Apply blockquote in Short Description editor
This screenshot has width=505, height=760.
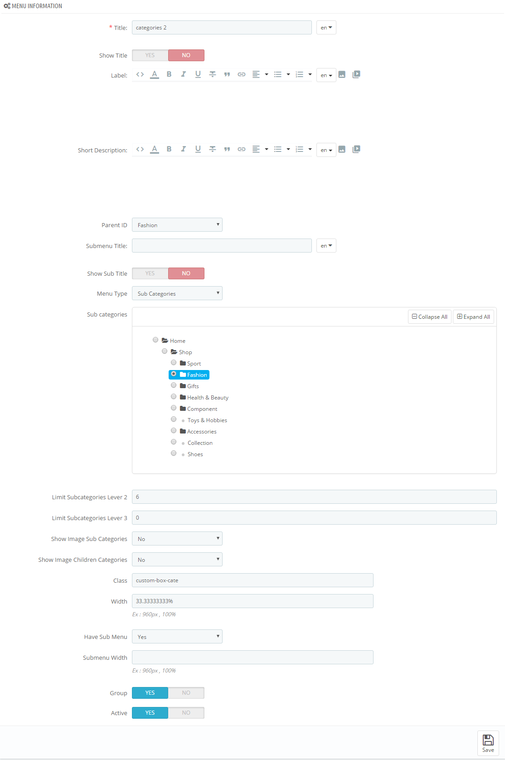tap(227, 149)
